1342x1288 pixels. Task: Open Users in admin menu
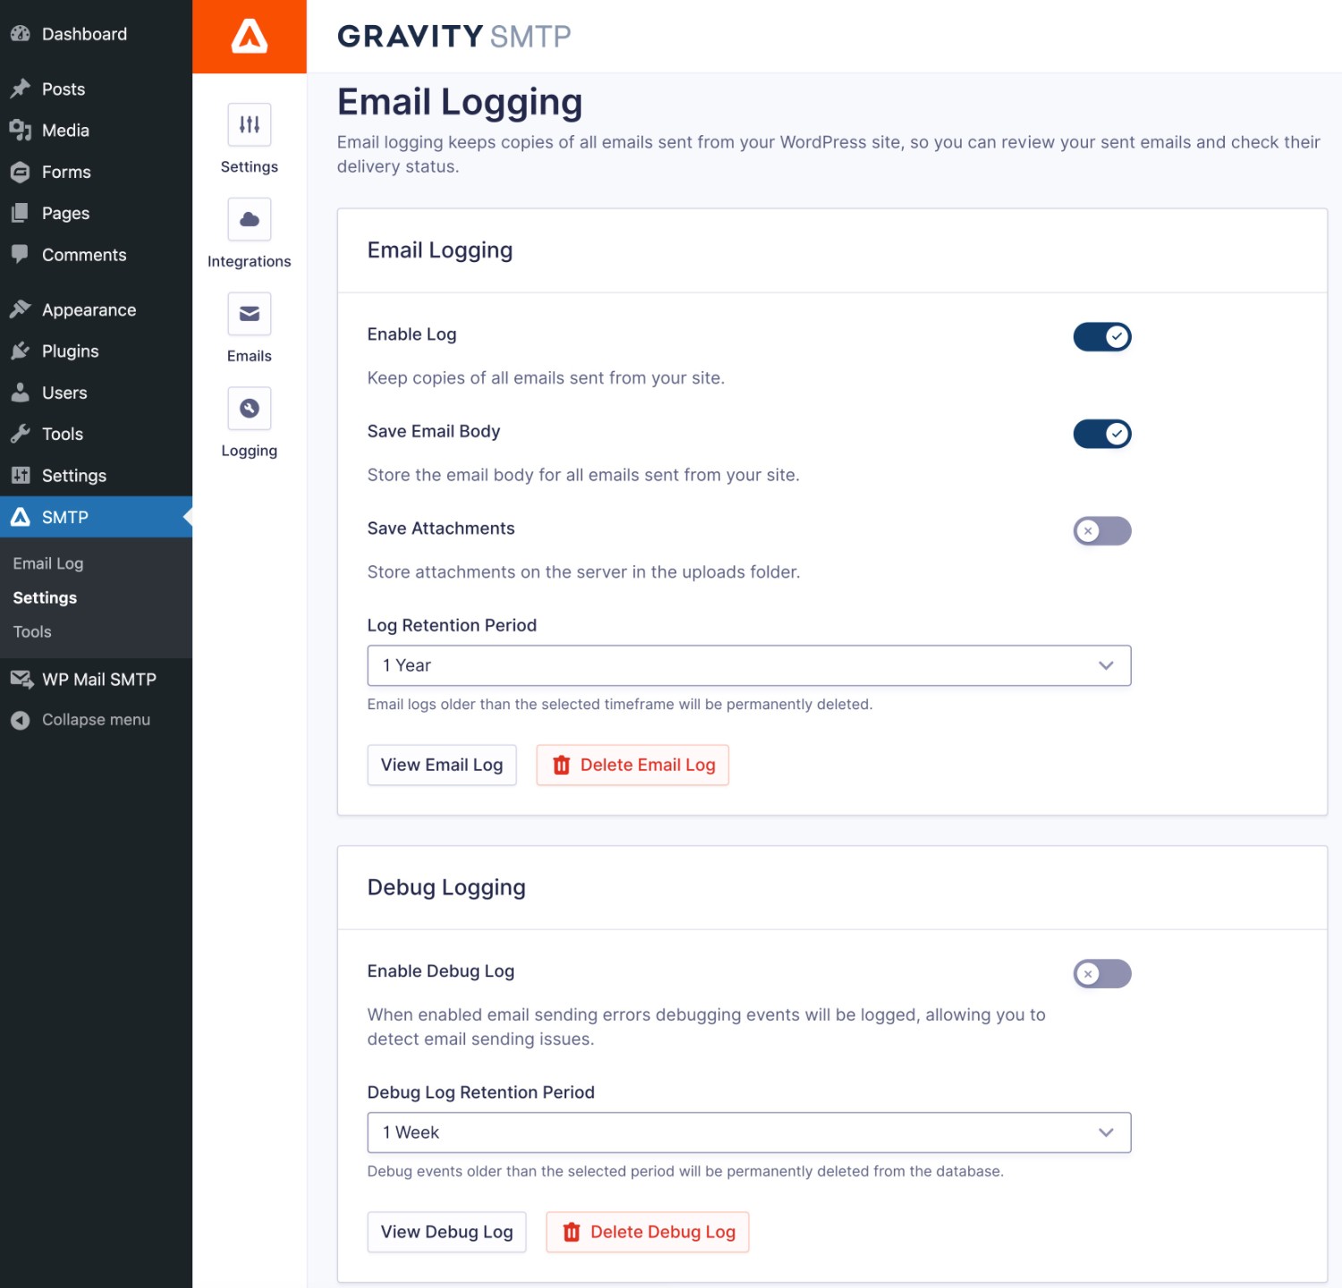[64, 393]
